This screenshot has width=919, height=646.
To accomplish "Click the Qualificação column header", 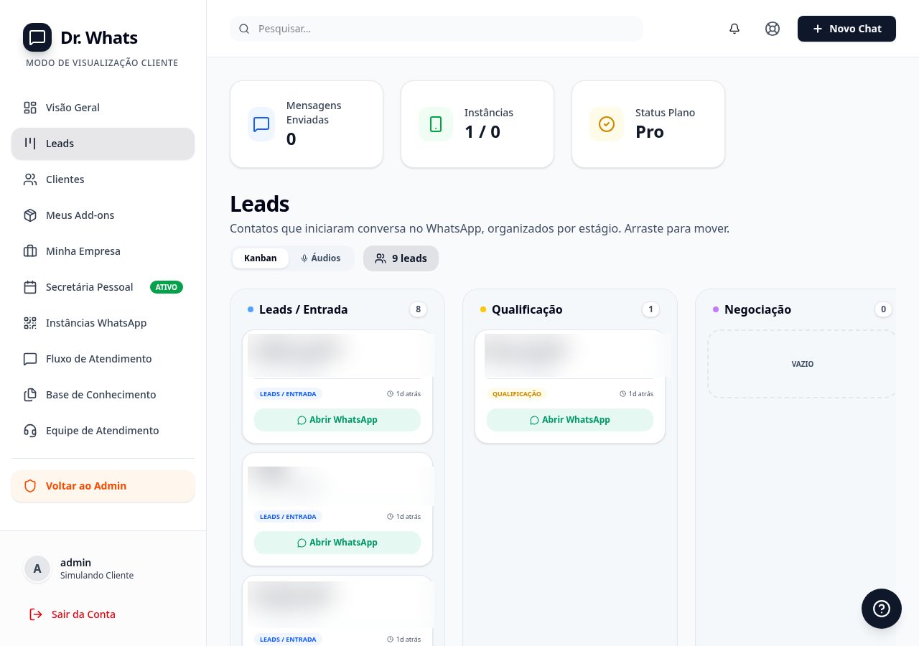I will [x=527, y=309].
